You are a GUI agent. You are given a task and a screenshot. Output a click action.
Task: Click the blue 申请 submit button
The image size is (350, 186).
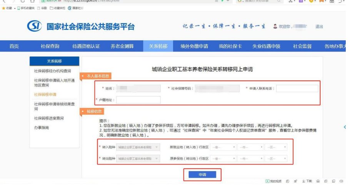202,175
